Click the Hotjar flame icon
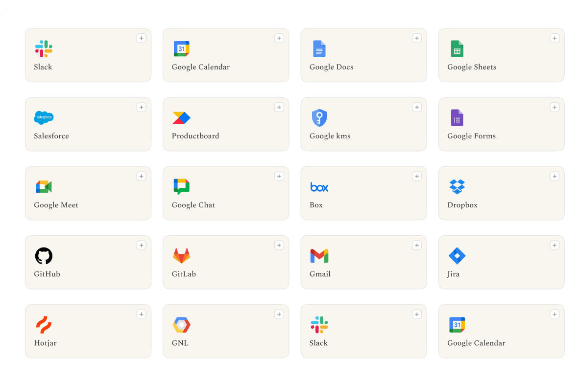The height and width of the screenshot is (380, 579). click(44, 325)
